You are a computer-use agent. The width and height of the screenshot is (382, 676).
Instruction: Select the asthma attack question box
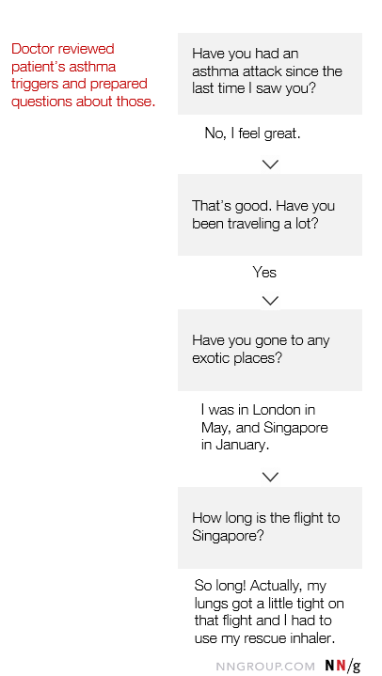click(x=270, y=73)
